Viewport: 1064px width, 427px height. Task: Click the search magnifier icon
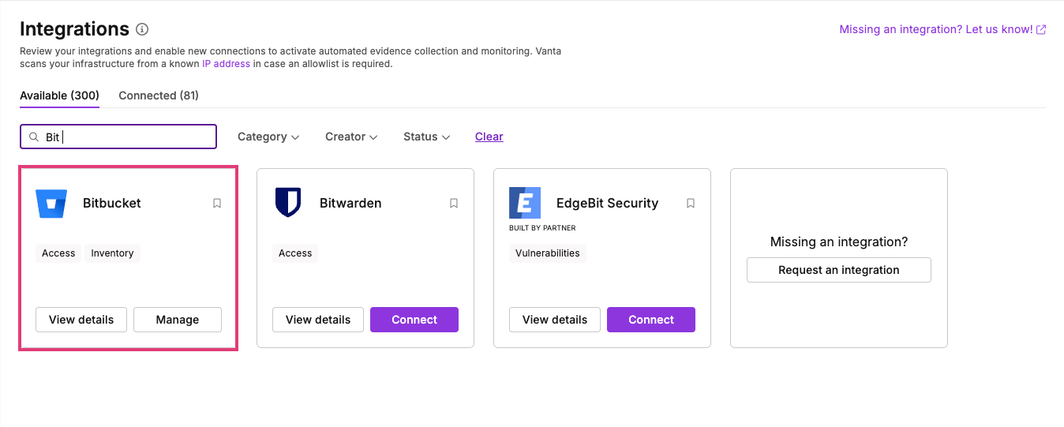click(34, 137)
